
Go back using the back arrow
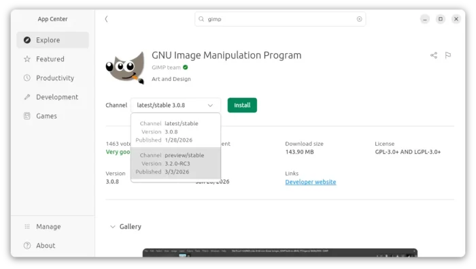click(x=106, y=19)
